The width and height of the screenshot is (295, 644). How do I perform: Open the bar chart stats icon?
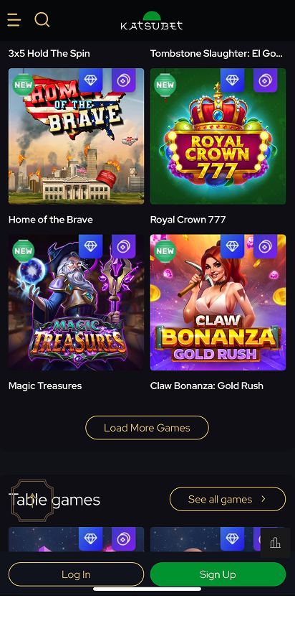[x=276, y=543]
